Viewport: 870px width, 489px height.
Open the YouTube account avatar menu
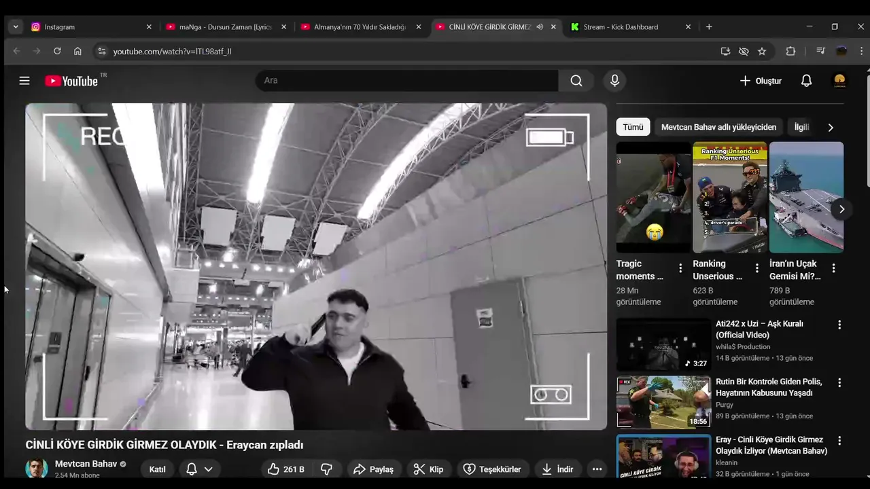pyautogui.click(x=839, y=81)
